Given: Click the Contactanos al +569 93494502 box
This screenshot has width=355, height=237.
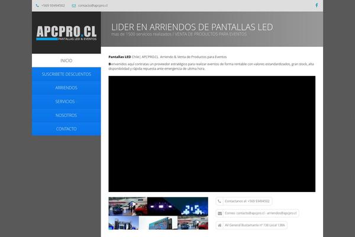Looking at the screenshot, I should [244, 201].
